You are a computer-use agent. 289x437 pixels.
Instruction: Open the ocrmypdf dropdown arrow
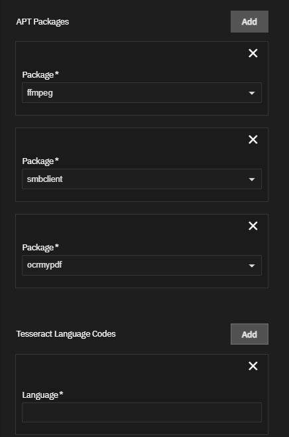click(252, 266)
